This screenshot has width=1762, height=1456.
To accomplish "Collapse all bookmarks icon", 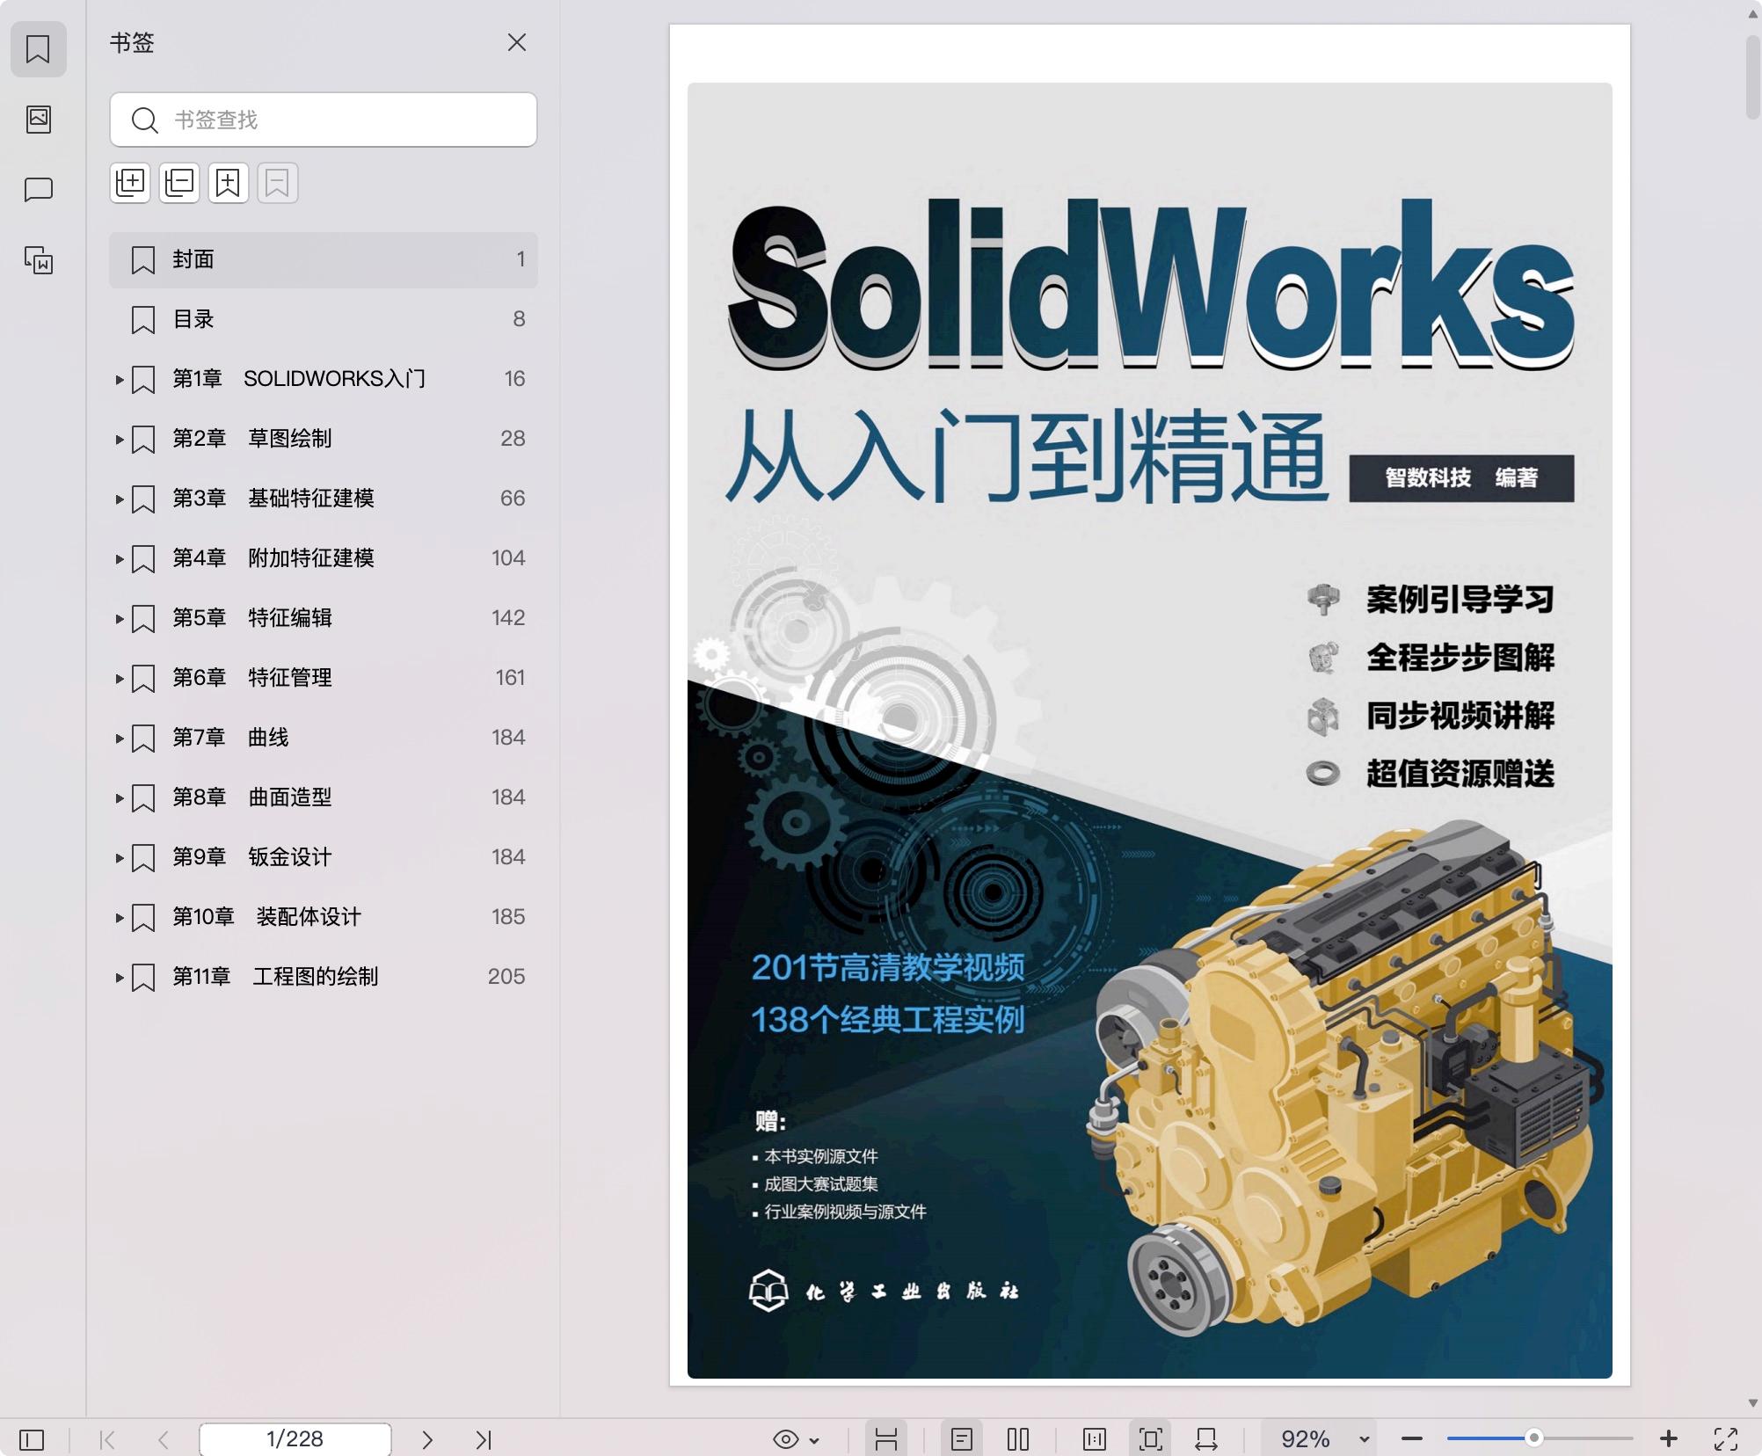I will pos(179,183).
